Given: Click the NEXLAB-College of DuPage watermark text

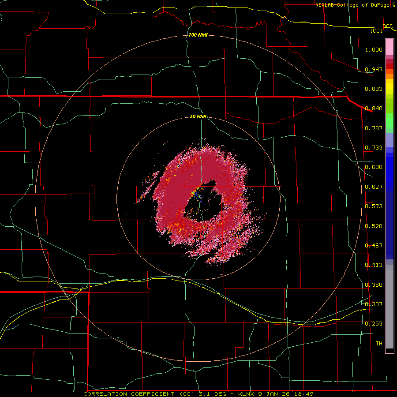Looking at the screenshot, I should pos(352,5).
